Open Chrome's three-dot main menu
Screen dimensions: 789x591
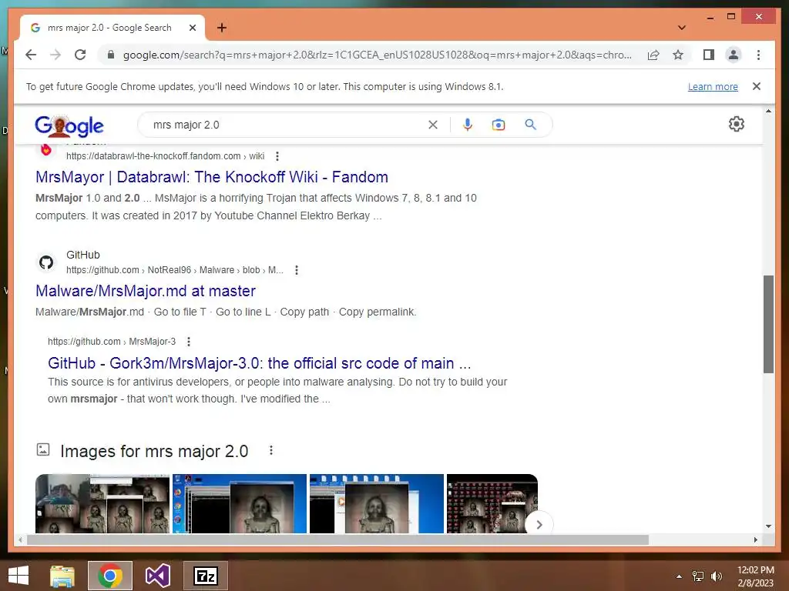pos(758,55)
